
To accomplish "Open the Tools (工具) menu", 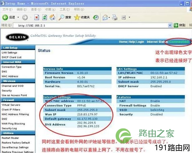I will tap(65, 10).
